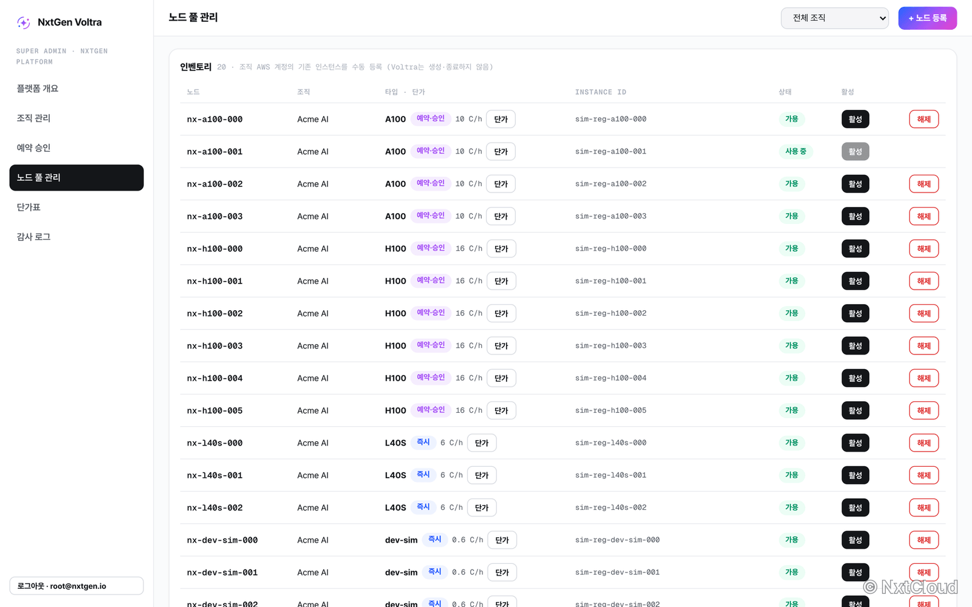Click 예약·승인 badge on nx-a100-002 row

[x=431, y=183]
